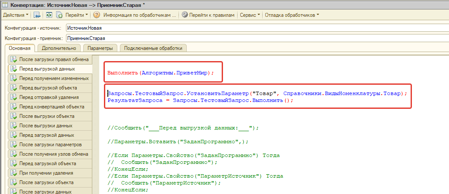This screenshot has height=194, width=449.
Task: Click the orange question mark help icon
Action: coord(97,15)
